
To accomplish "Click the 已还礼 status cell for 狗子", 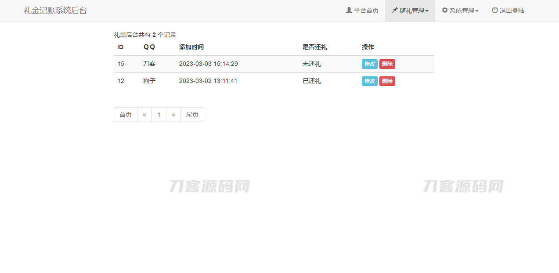I will tap(312, 81).
